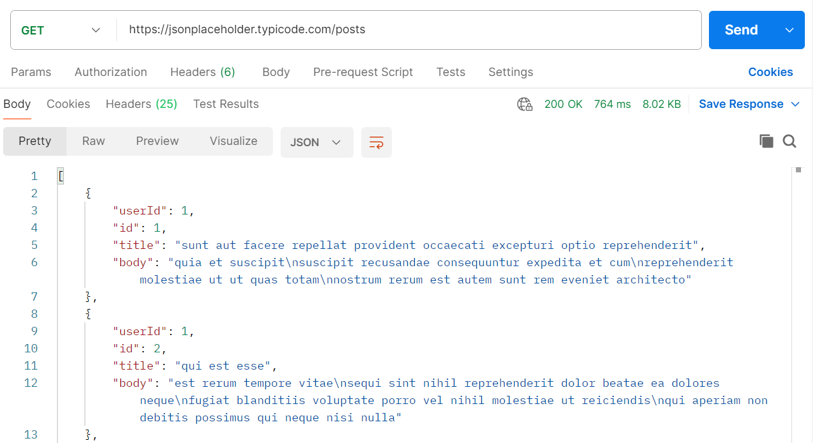Click the wrap lines icon
The width and height of the screenshot is (817, 443).
(x=377, y=142)
